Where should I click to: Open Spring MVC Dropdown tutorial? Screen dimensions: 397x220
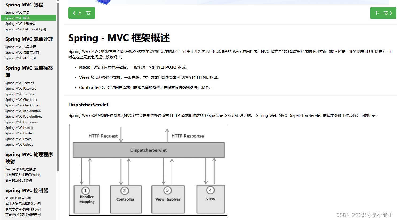coord(22,122)
